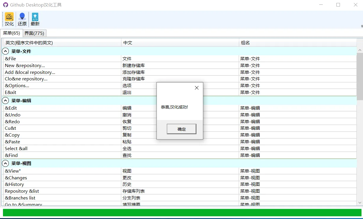The width and height of the screenshot is (363, 219).
Task: Maximize the Github Desktop汉化工具 window
Action: [x=338, y=5]
